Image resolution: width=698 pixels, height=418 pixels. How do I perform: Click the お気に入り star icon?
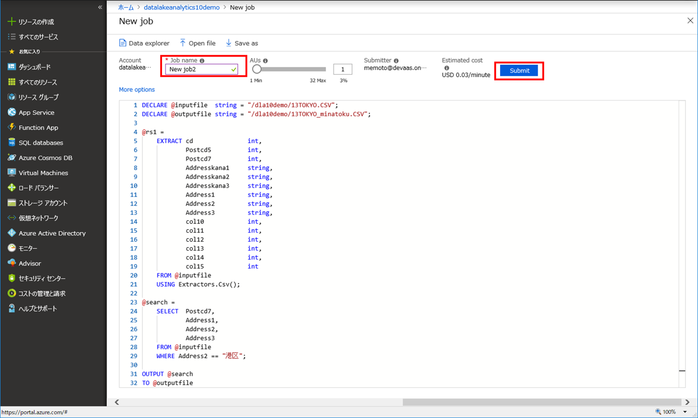click(12, 51)
